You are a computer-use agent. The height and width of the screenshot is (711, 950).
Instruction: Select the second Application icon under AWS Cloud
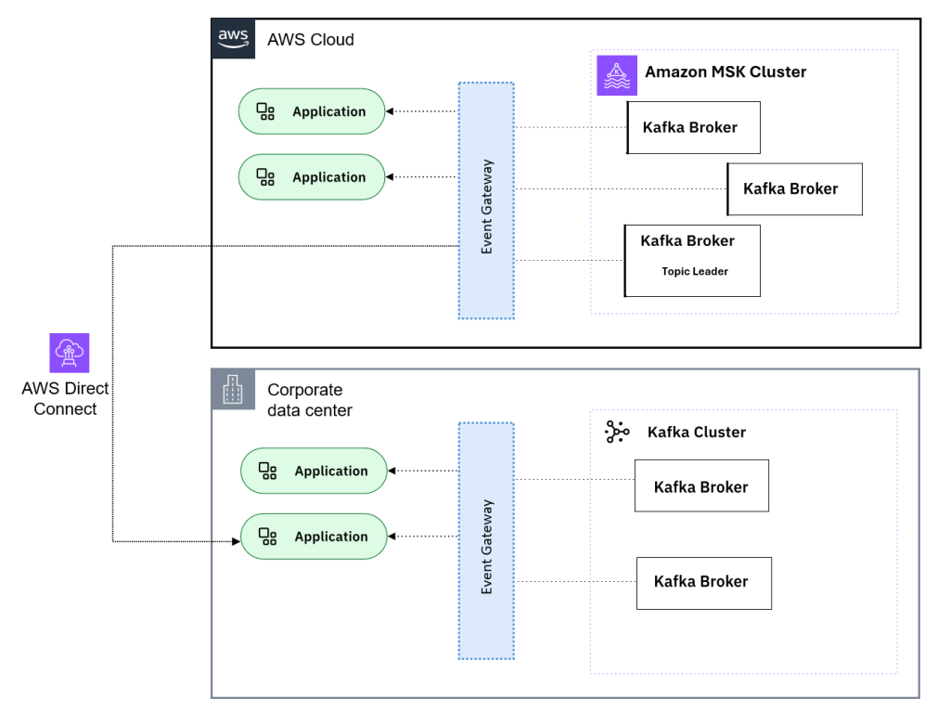tap(264, 176)
